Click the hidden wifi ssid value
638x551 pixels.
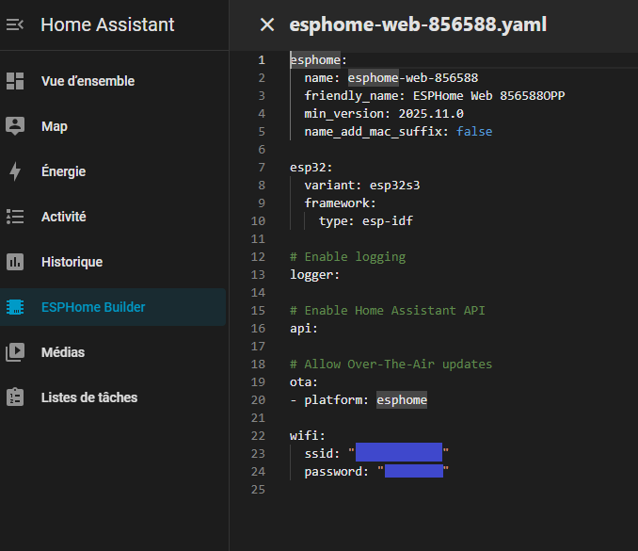coord(398,453)
